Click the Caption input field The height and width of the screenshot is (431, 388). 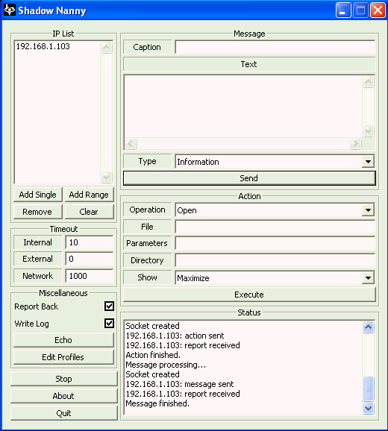pos(275,47)
